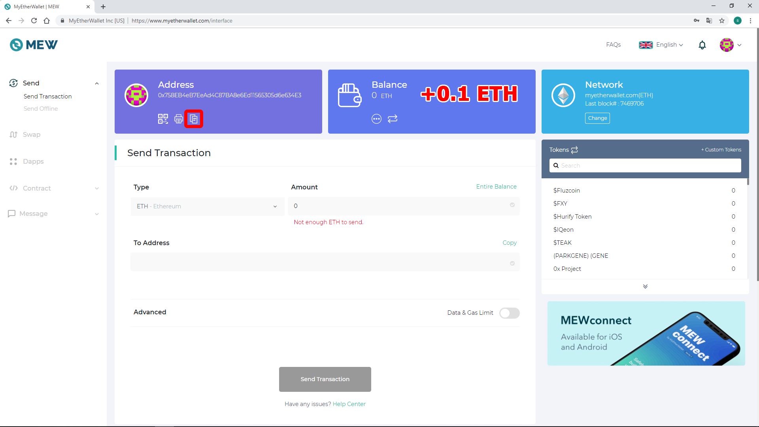This screenshot has height=427, width=759.
Task: Collapse the Send sidebar section
Action: 97,83
